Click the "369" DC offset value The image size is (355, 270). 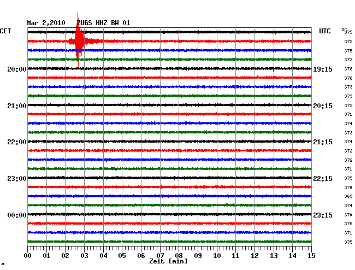[348, 196]
